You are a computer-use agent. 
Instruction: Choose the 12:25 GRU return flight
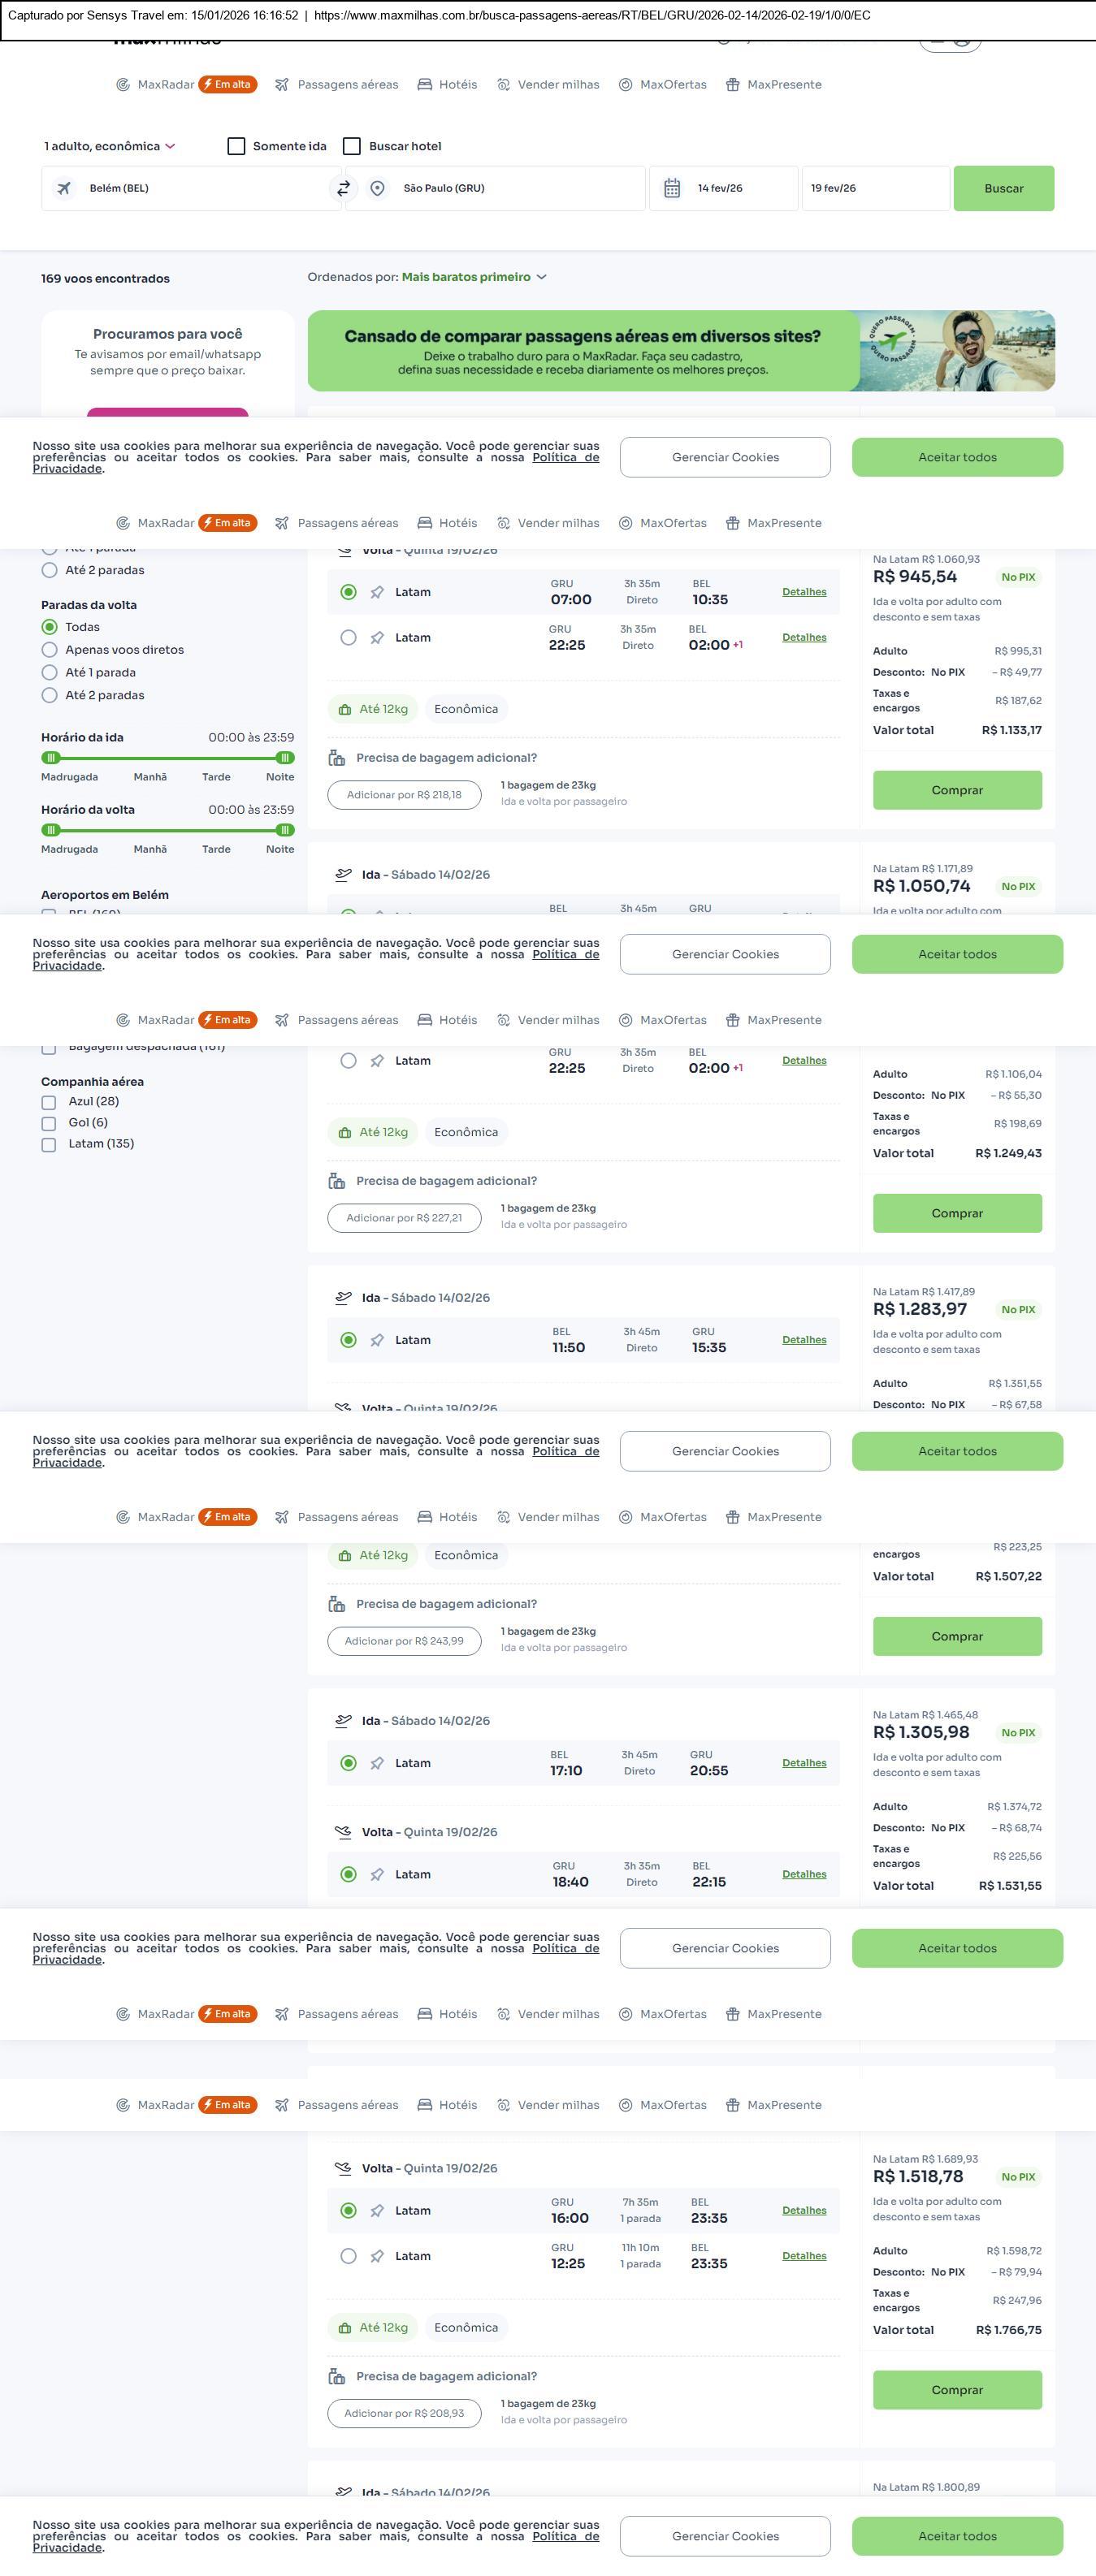tap(348, 2257)
